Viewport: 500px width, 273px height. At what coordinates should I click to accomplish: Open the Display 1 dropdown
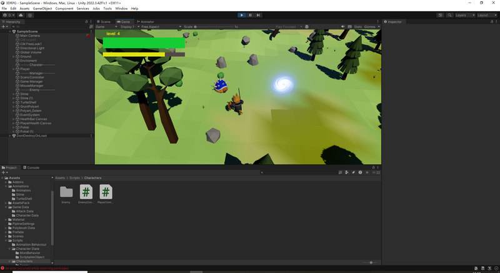[x=129, y=27]
